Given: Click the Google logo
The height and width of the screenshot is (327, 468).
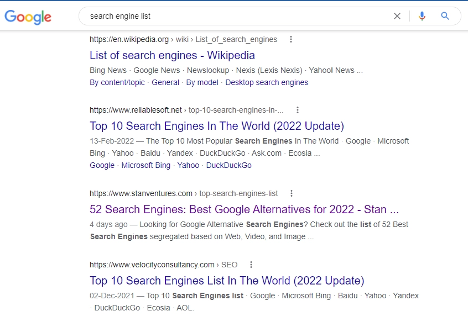Looking at the screenshot, I should [28, 17].
